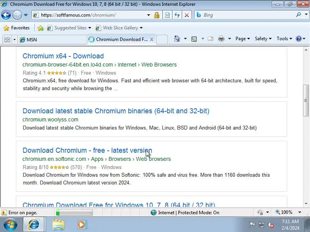
Task: Click the search magnifier icon
Action: pyautogui.click(x=298, y=15)
